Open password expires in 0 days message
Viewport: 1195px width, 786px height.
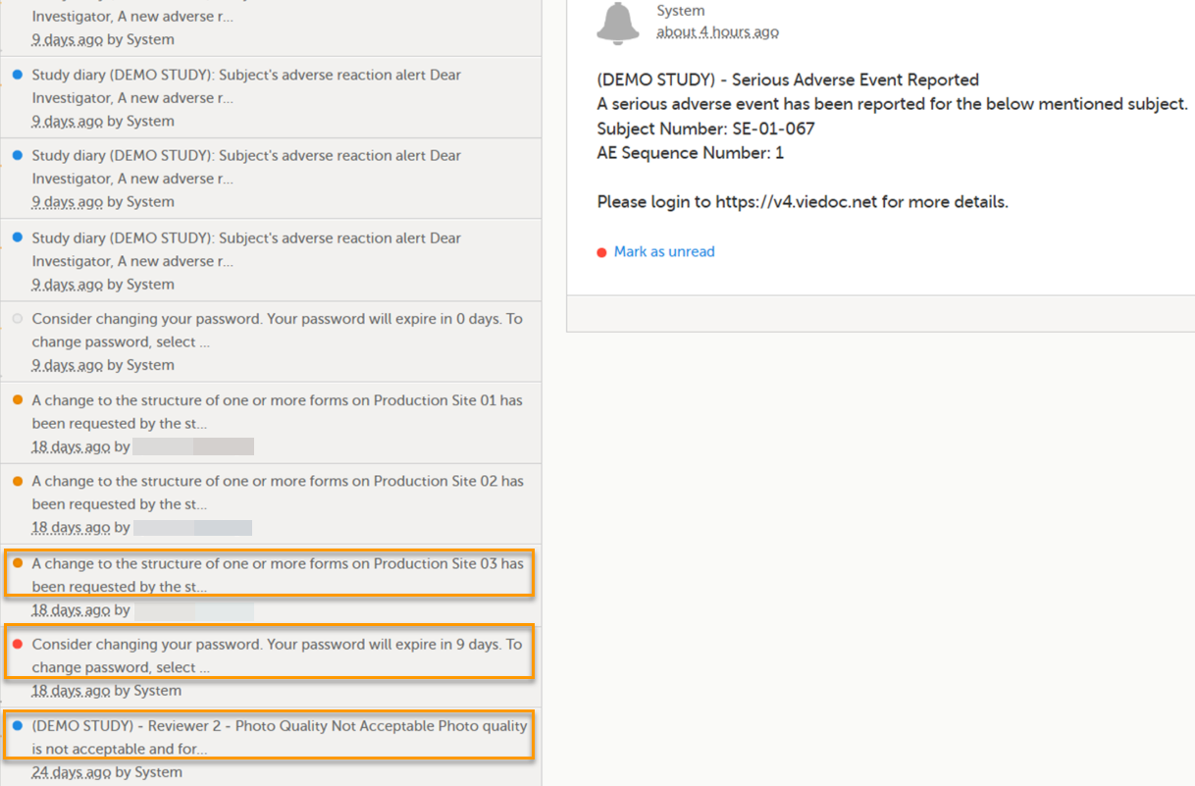click(277, 331)
